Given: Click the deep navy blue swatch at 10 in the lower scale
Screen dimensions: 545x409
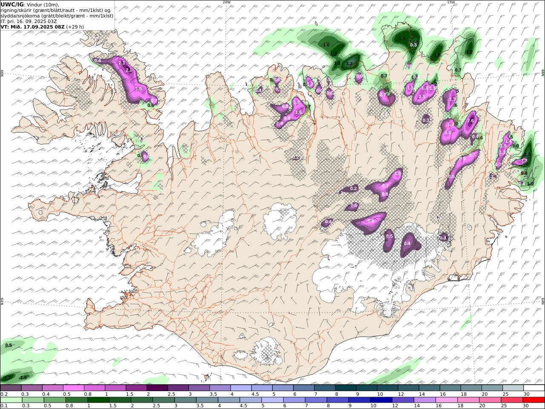Looking at the screenshot, I should pyautogui.click(x=381, y=400).
